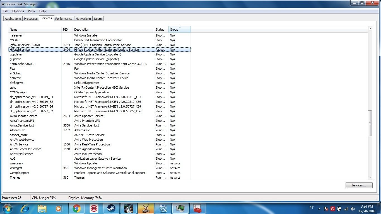The height and width of the screenshot is (214, 381).
Task: Select the AtherosSvc name cell
Action: [18, 130]
